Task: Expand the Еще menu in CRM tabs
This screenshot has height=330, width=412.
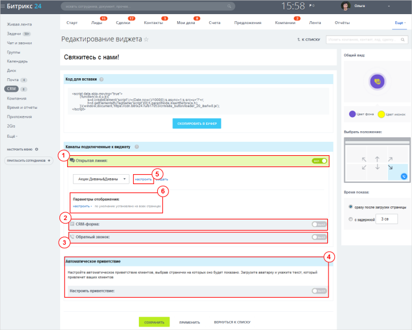Action: point(400,23)
